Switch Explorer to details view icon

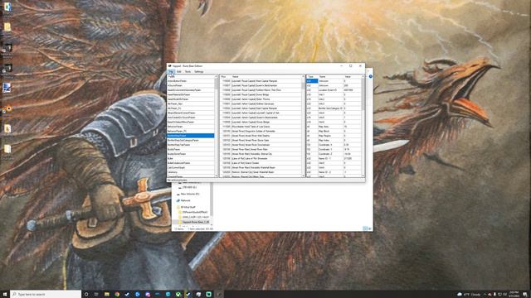(x=365, y=228)
